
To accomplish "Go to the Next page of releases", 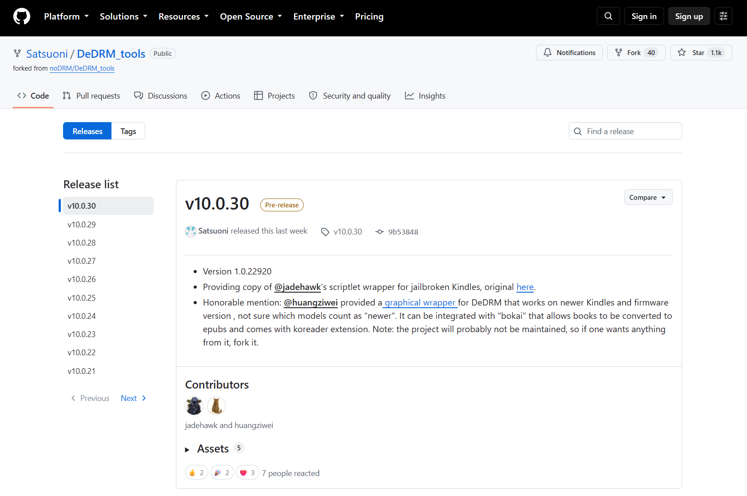I will 133,398.
